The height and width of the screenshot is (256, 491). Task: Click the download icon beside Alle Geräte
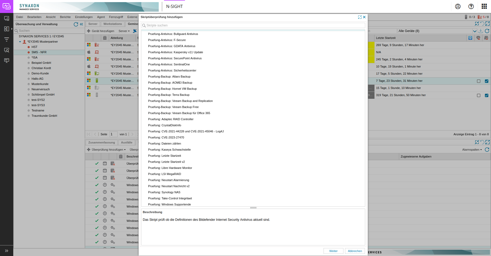[481, 31]
